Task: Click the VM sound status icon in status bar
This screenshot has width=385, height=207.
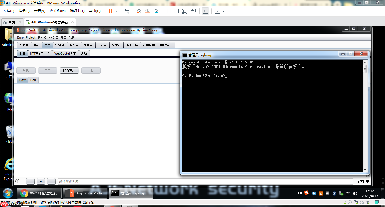Action: [x=367, y=202]
